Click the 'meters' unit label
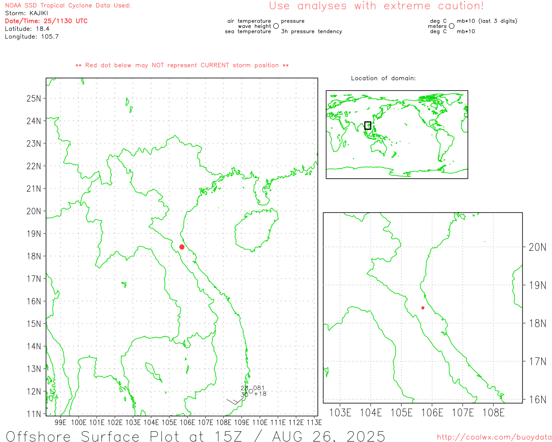The image size is (552, 442). point(437,26)
